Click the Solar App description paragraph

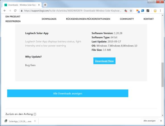53,44
